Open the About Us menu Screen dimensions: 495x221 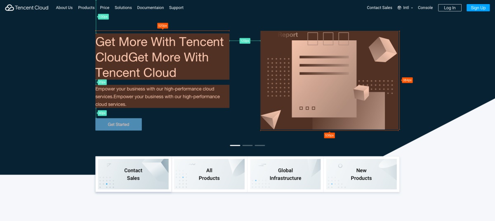(x=64, y=7)
